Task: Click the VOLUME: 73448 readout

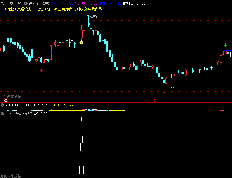Action: click(18, 105)
